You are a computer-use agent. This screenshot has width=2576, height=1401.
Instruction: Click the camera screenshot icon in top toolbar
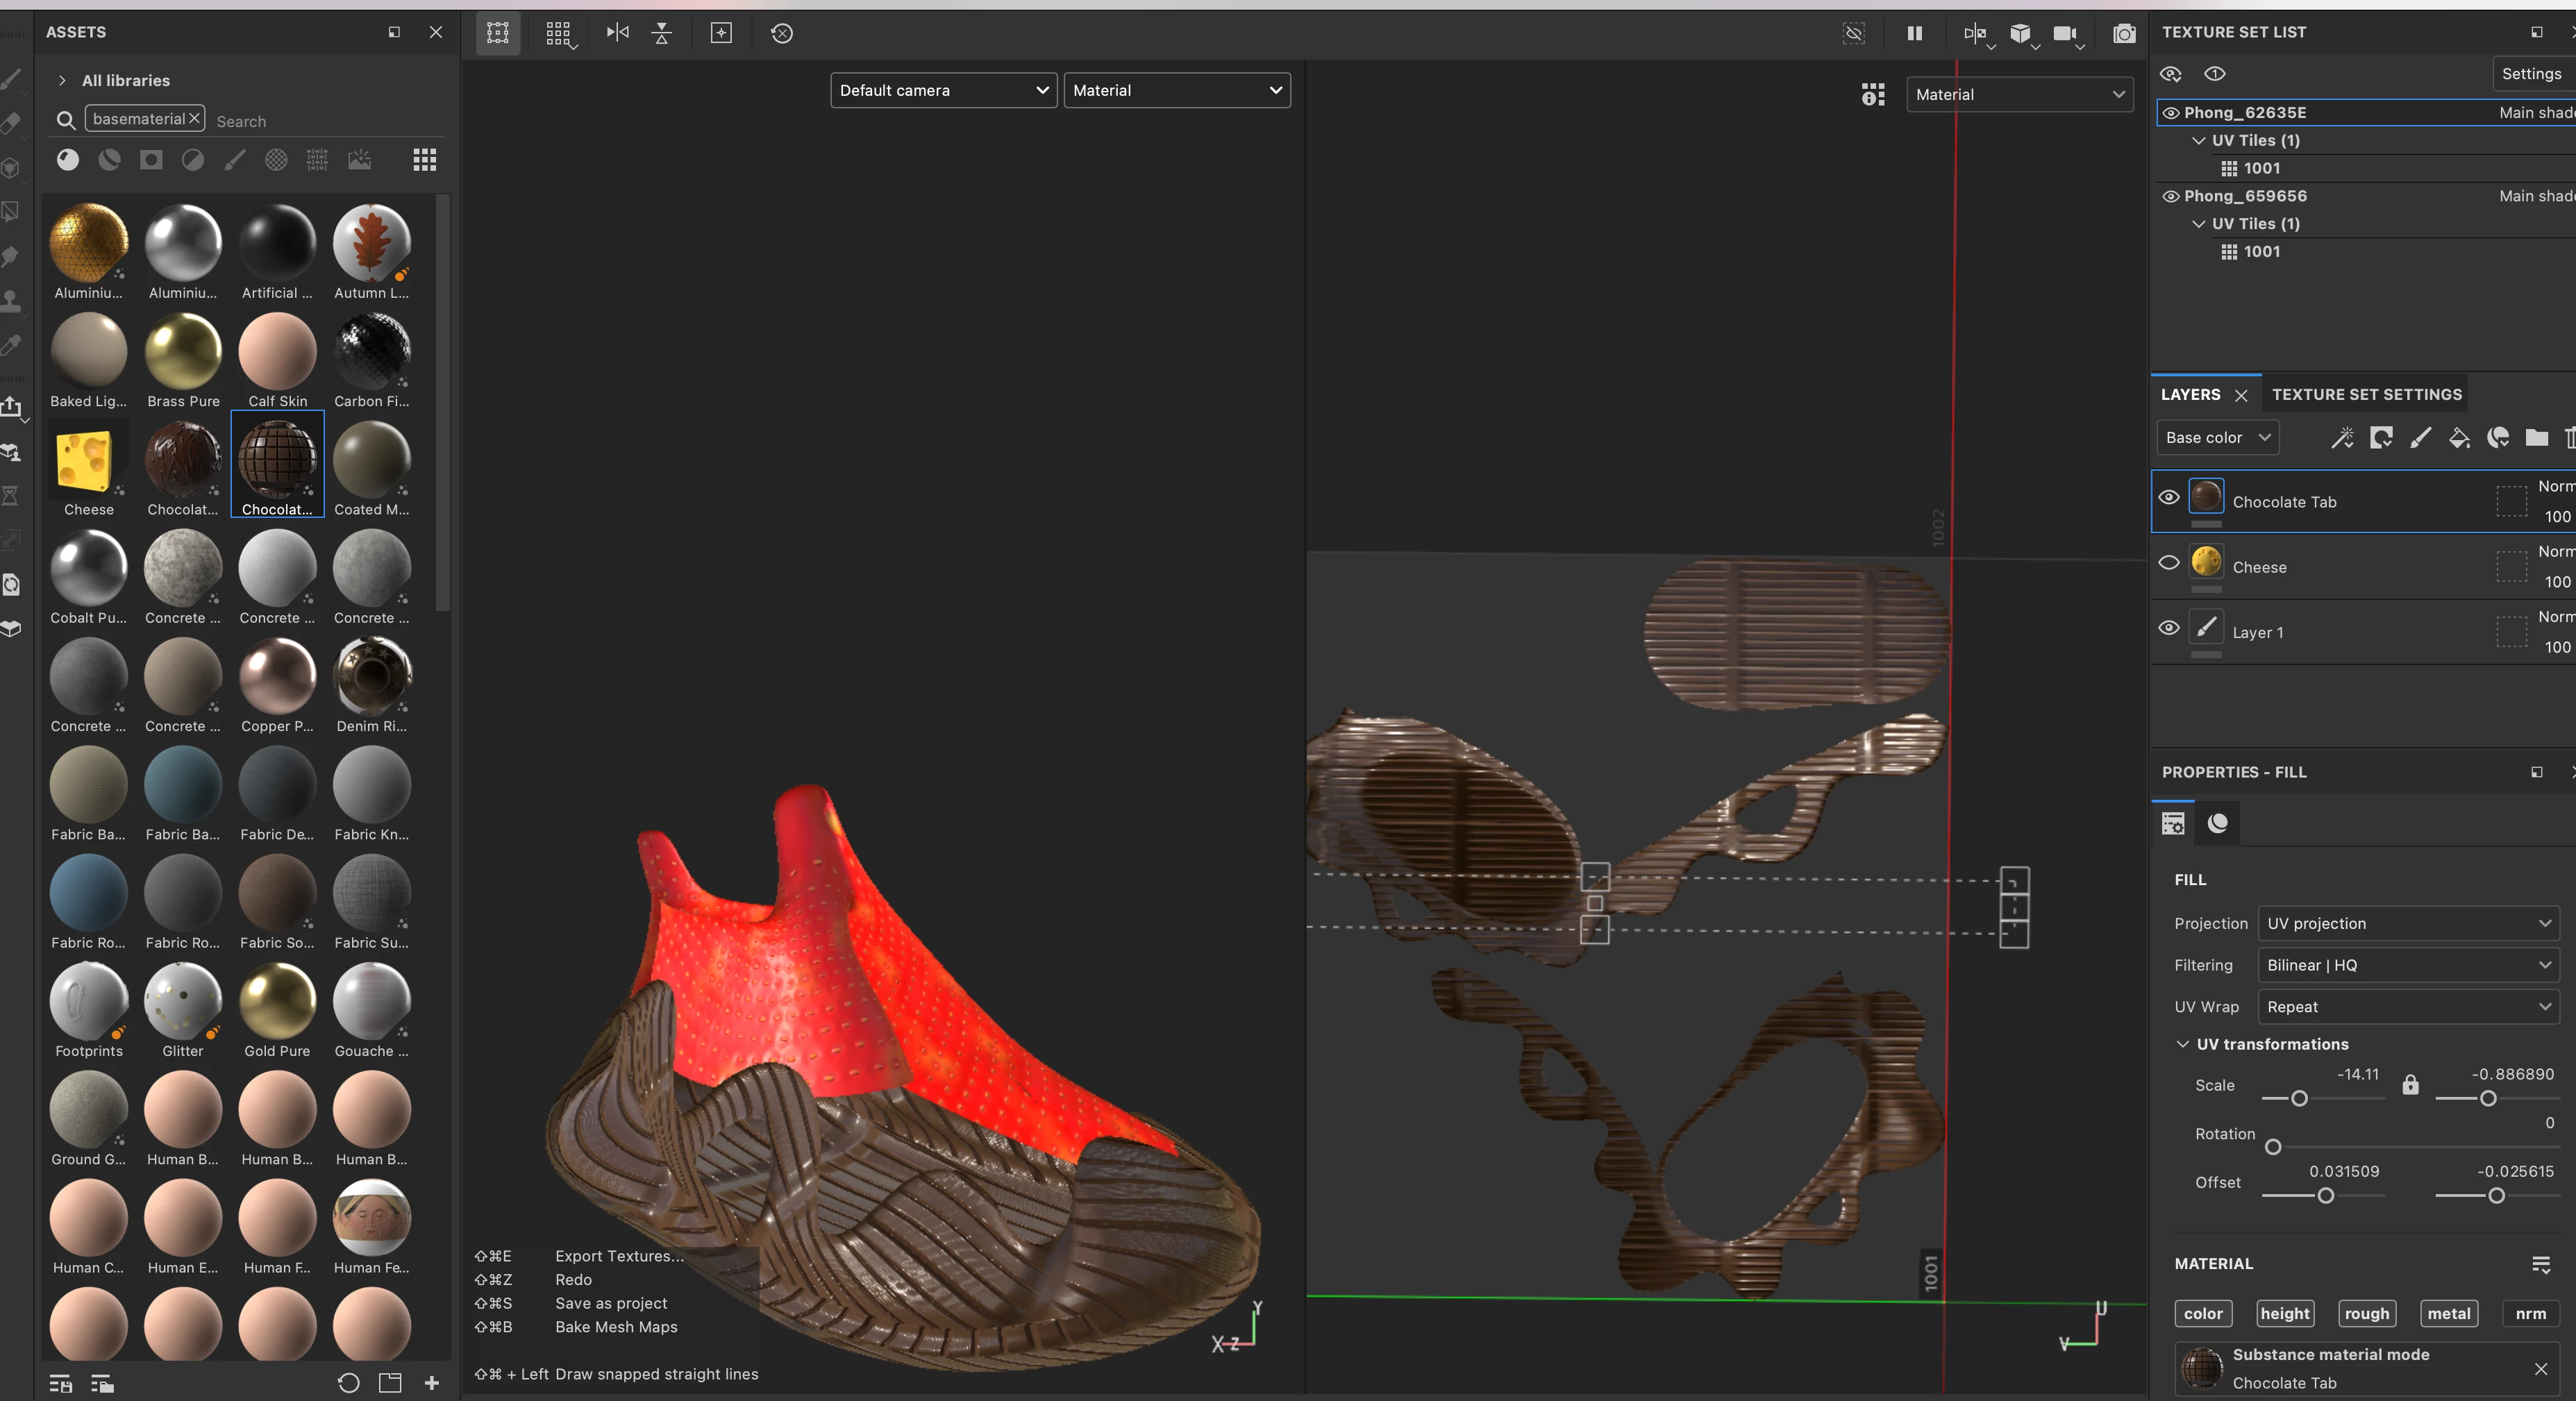2124,34
